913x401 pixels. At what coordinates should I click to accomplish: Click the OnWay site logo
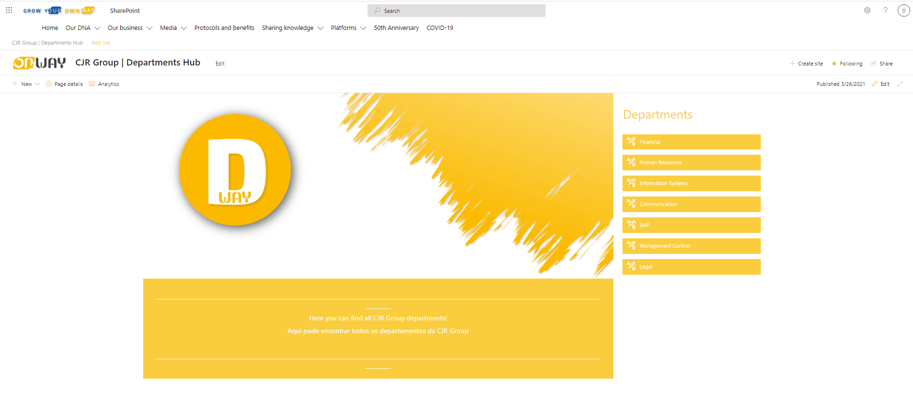39,63
